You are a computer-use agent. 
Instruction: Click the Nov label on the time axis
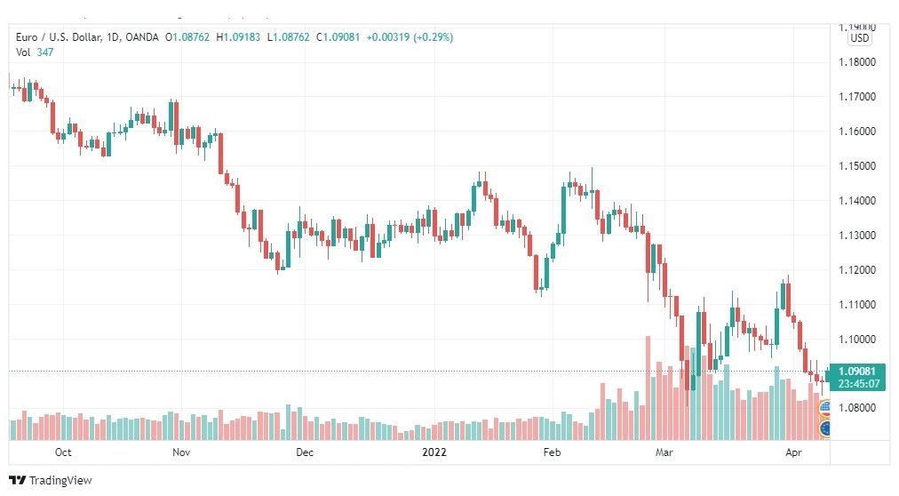point(181,452)
